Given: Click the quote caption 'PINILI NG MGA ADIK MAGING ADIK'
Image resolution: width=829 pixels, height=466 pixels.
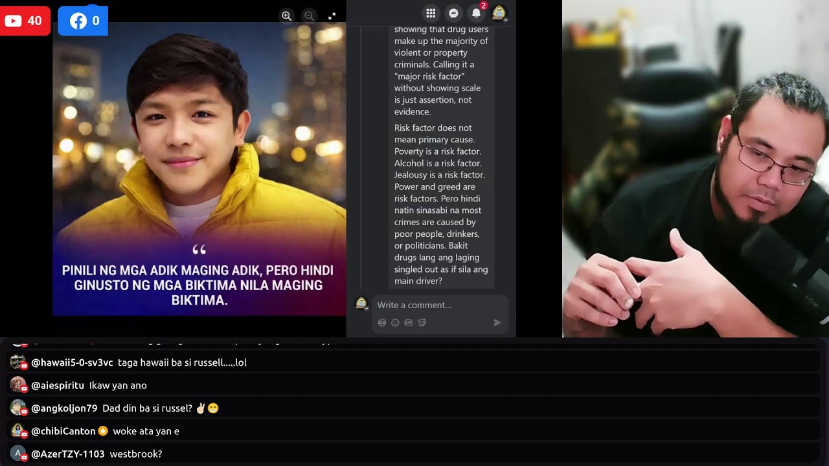Looking at the screenshot, I should [198, 285].
